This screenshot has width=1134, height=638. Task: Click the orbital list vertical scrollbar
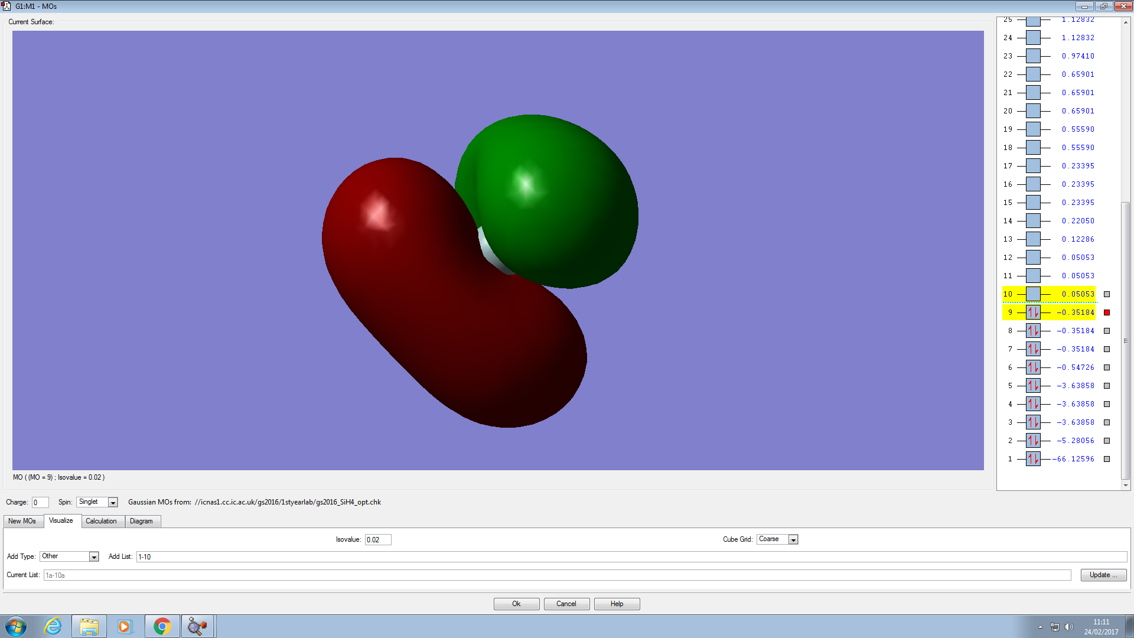[1126, 340]
